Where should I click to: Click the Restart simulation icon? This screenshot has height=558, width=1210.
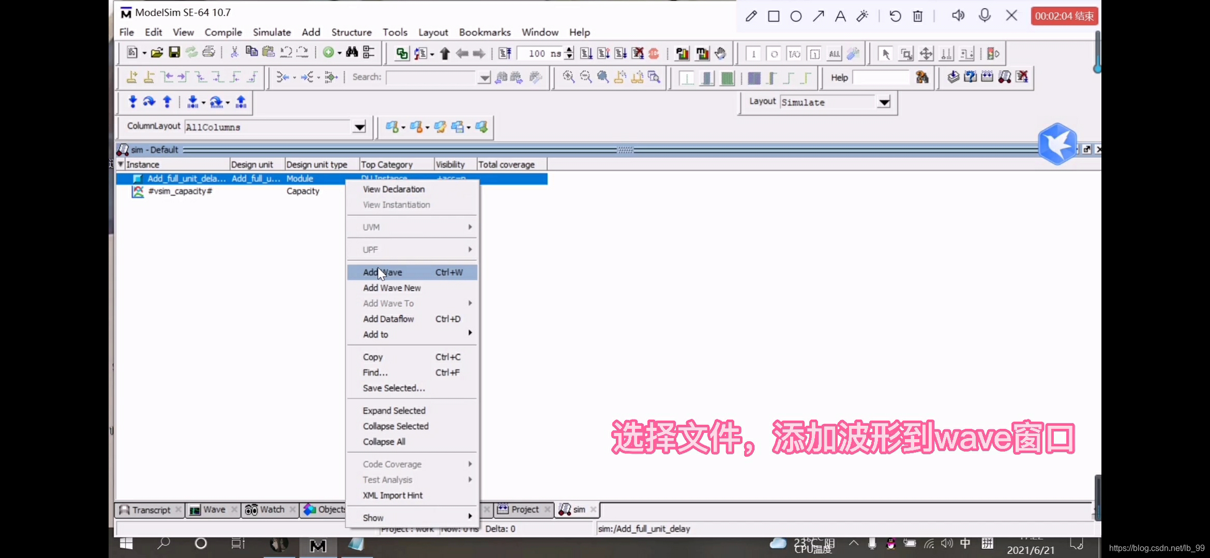654,53
